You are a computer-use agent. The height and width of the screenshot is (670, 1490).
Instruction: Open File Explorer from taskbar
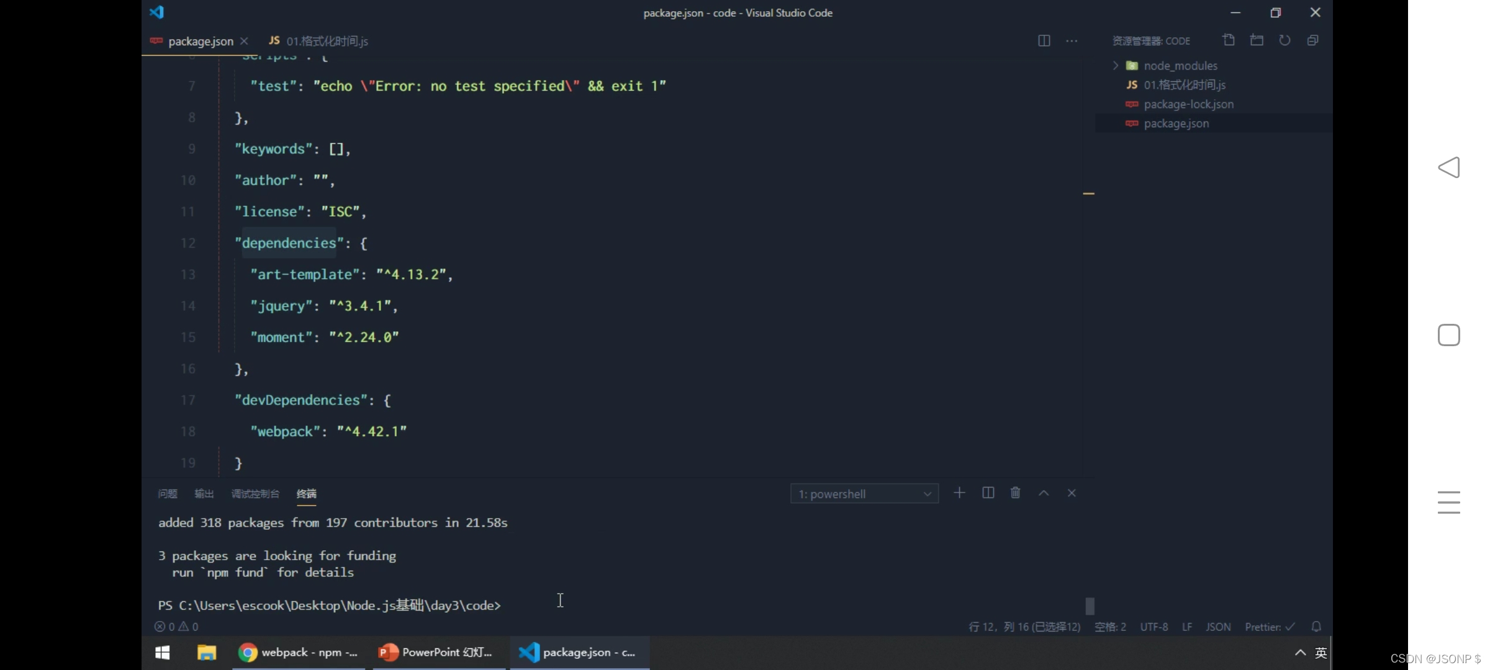206,653
